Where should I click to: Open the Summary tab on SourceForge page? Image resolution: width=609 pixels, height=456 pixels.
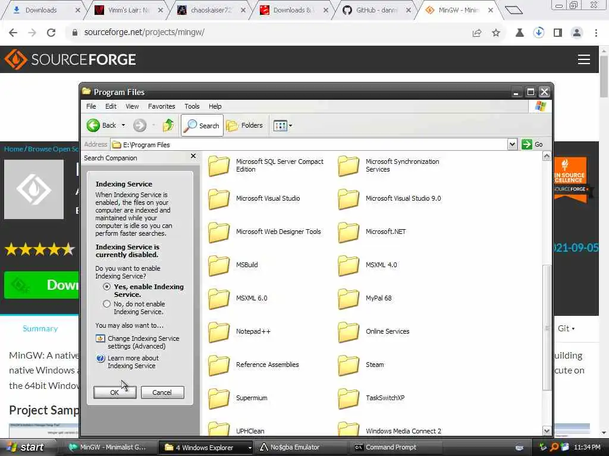click(x=40, y=328)
